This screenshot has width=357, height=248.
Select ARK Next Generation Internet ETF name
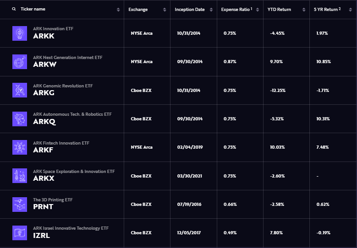pos(68,58)
